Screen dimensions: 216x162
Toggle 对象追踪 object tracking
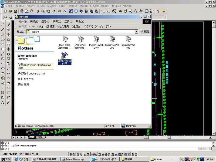tap(117, 154)
